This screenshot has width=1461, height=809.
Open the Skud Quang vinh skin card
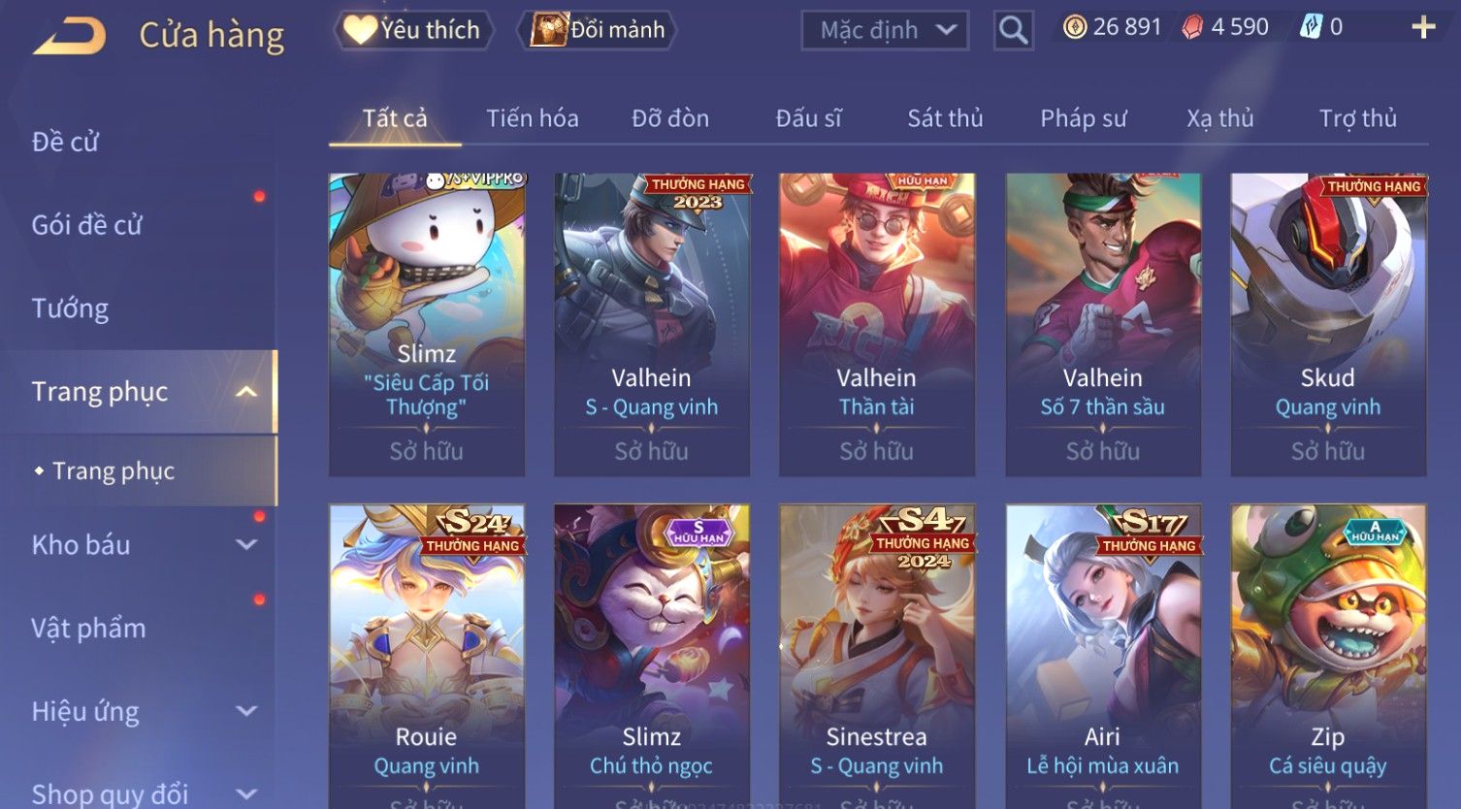tap(1328, 325)
